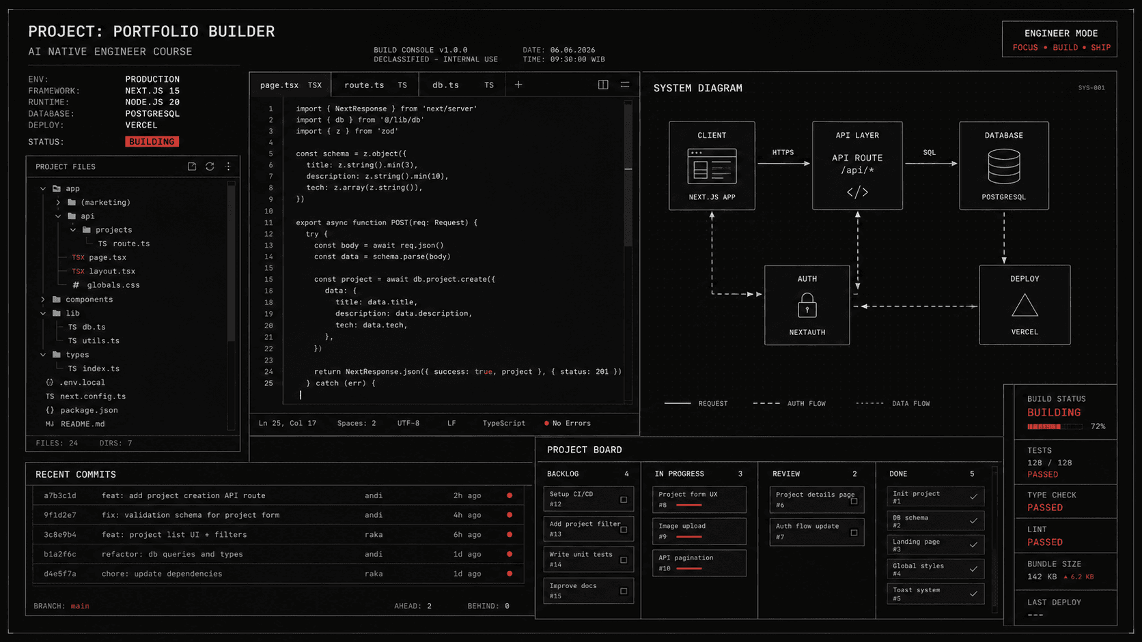Collapse the app folder

pyautogui.click(x=43, y=188)
